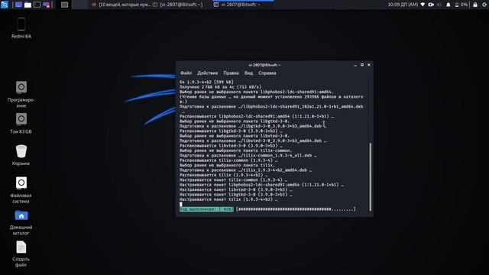Open the Справка menu in terminal
Screen dimensions: 489x275
coord(267,73)
